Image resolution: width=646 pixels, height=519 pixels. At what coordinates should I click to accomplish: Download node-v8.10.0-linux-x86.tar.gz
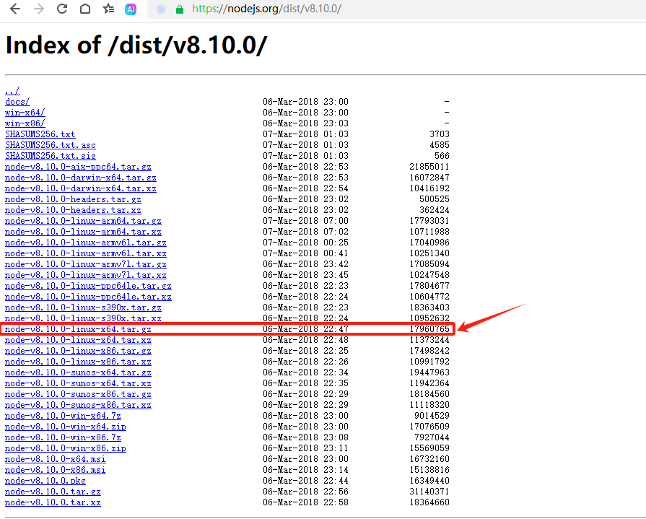tap(78, 351)
